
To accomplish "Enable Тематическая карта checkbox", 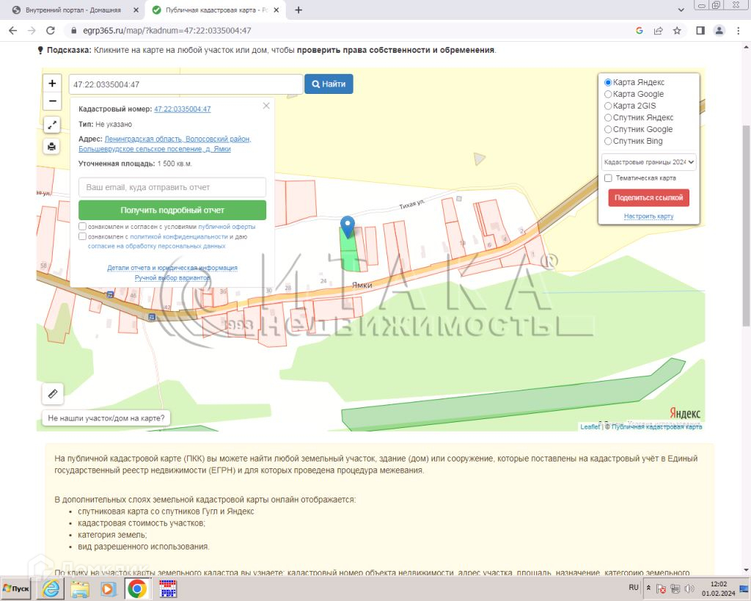I will [x=608, y=178].
